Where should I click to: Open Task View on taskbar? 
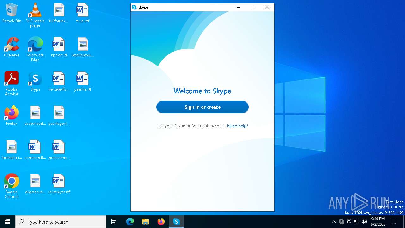pos(114,222)
